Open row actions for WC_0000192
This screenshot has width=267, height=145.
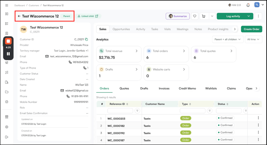pos(258,132)
